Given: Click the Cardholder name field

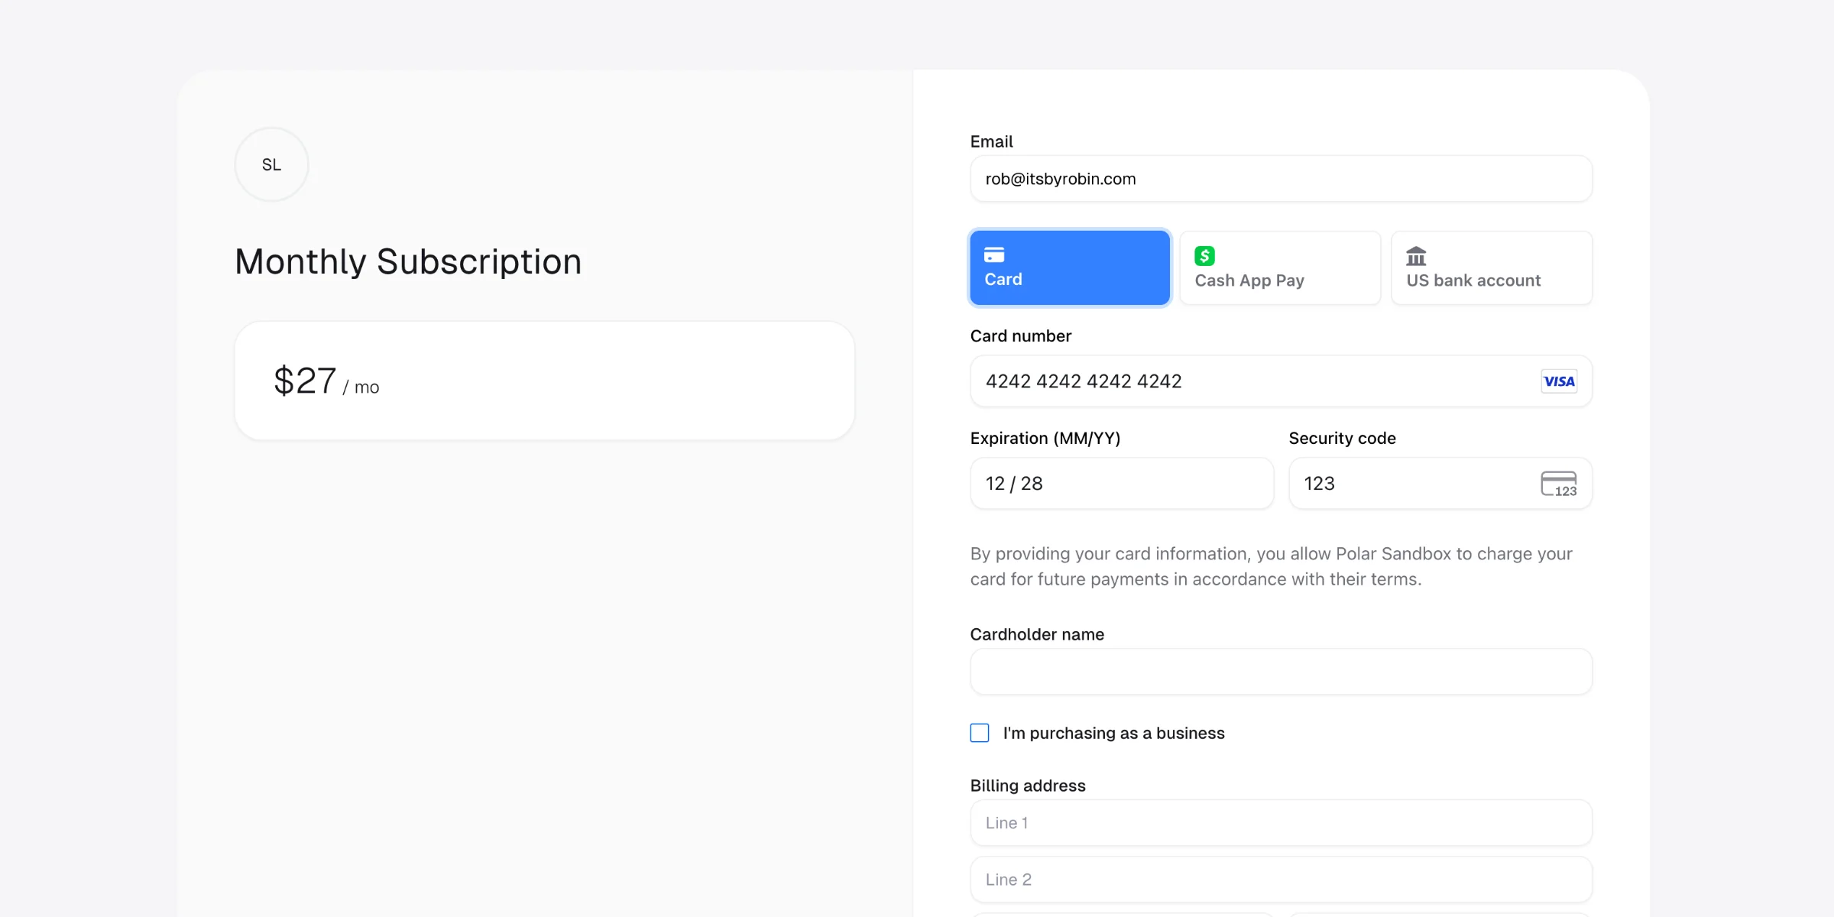Looking at the screenshot, I should (x=1281, y=672).
